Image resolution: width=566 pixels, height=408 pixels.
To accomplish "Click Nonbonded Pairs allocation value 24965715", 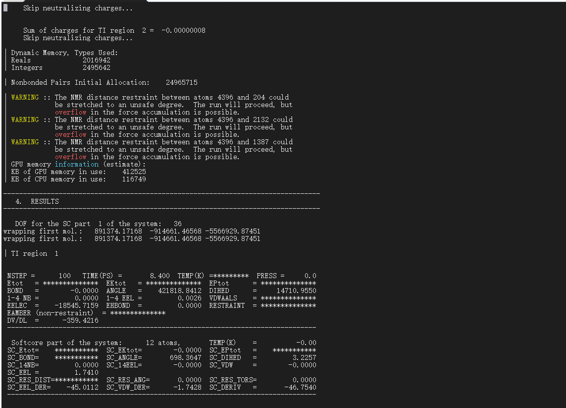I will point(182,82).
